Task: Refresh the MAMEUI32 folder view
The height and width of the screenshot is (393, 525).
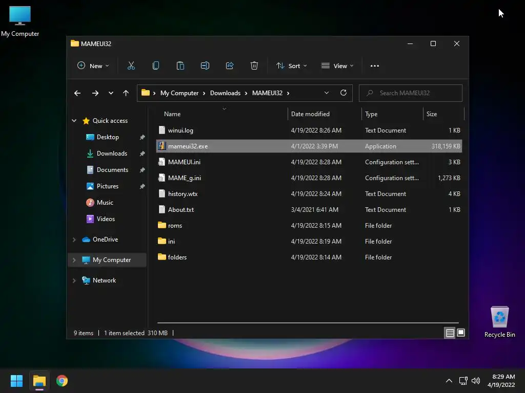Action: (x=343, y=93)
